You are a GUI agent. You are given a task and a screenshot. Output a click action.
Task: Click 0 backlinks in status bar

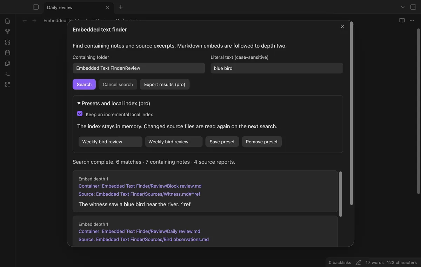(x=340, y=262)
